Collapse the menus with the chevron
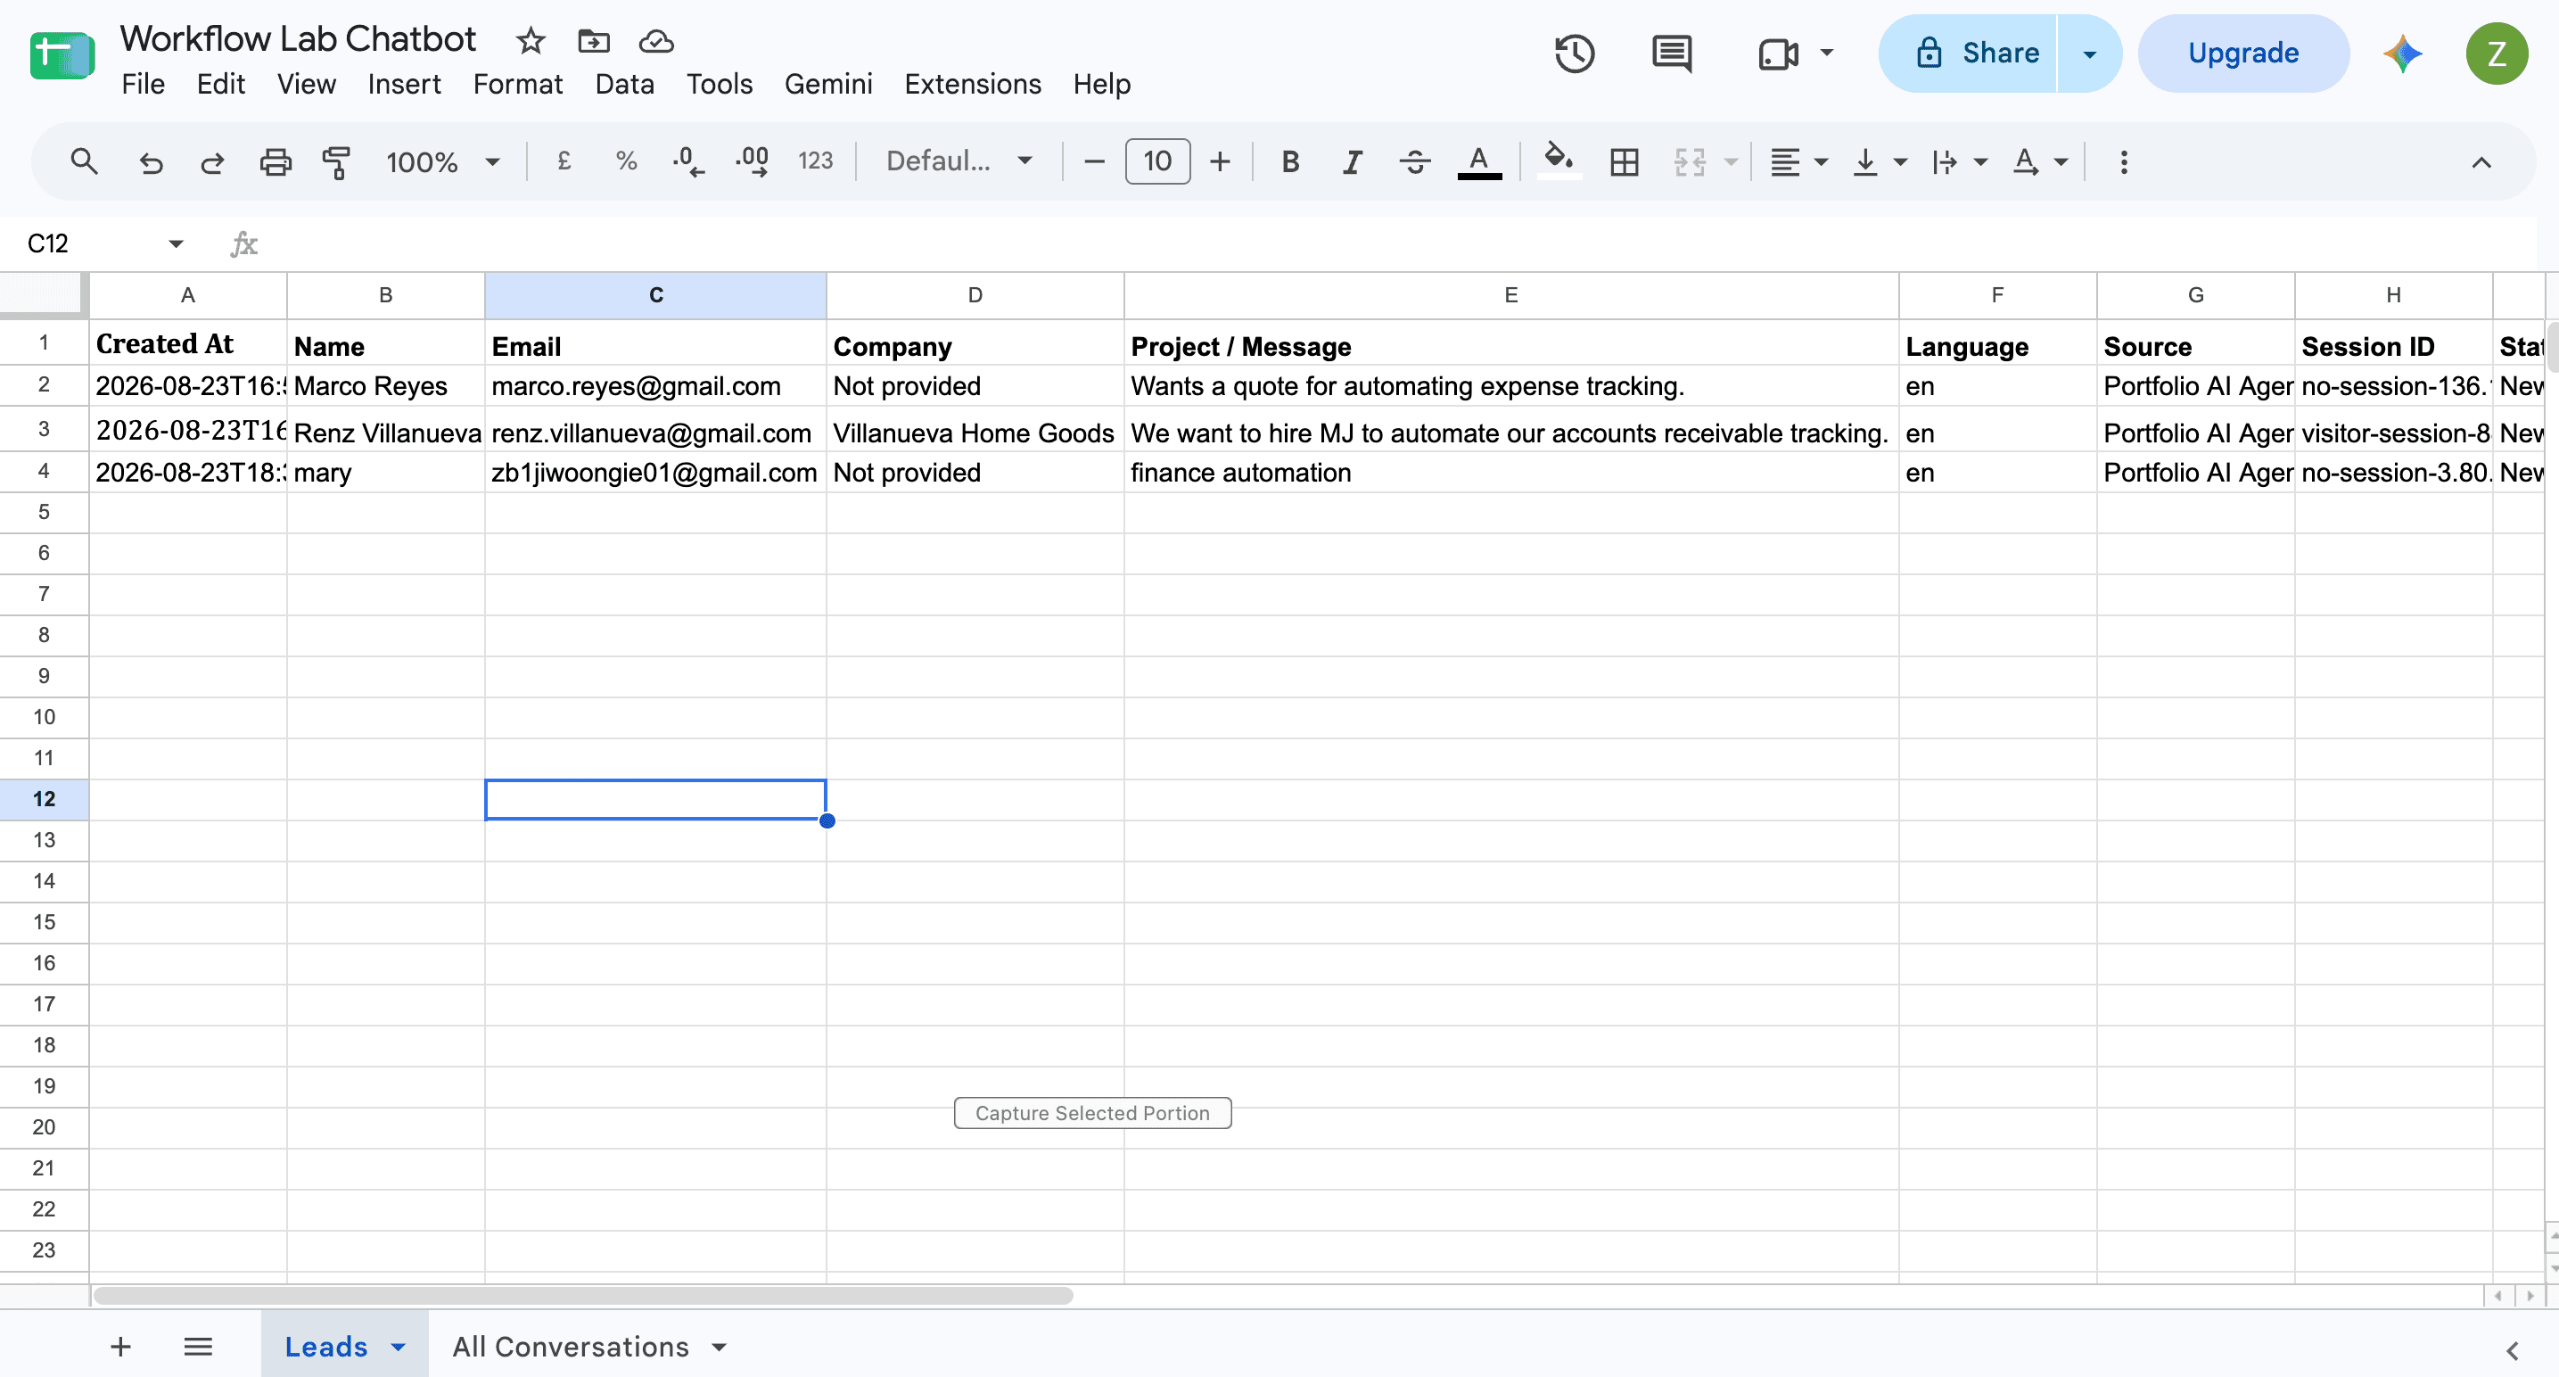Image resolution: width=2559 pixels, height=1377 pixels. pyautogui.click(x=2481, y=162)
